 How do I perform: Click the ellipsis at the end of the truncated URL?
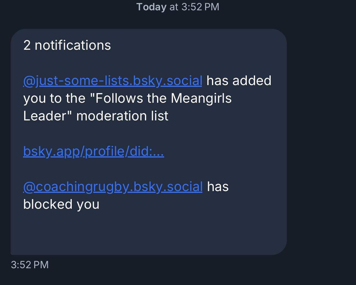(x=158, y=152)
